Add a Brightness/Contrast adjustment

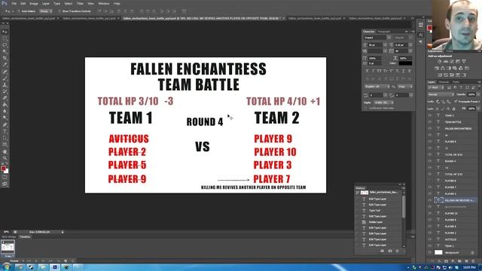(440, 62)
